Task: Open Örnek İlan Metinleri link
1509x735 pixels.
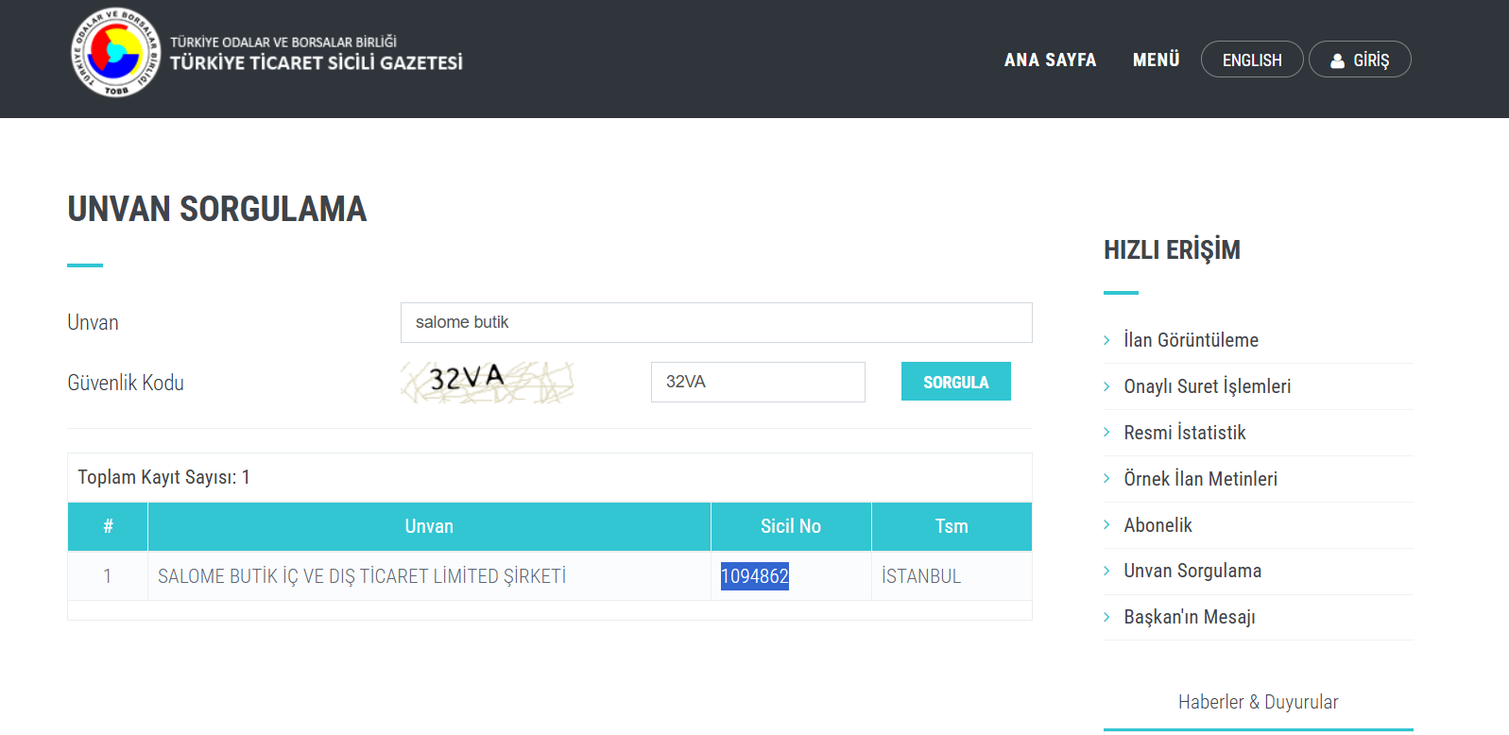Action: pos(1200,479)
